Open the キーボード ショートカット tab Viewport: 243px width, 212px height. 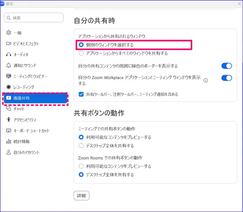tap(35, 130)
